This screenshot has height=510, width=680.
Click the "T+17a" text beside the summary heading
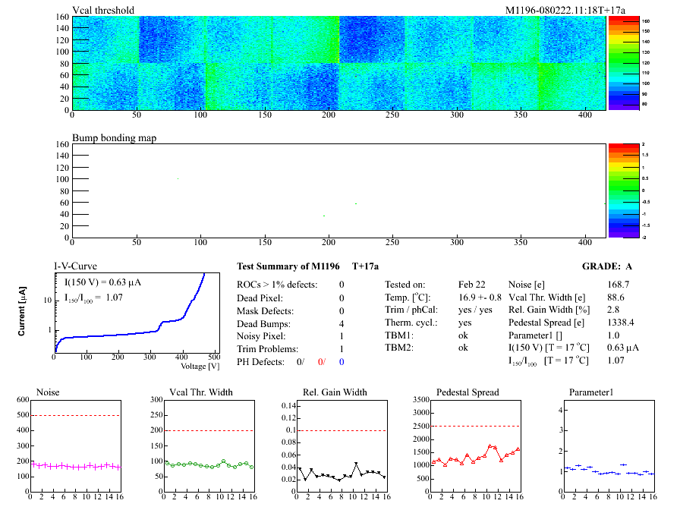(x=365, y=266)
